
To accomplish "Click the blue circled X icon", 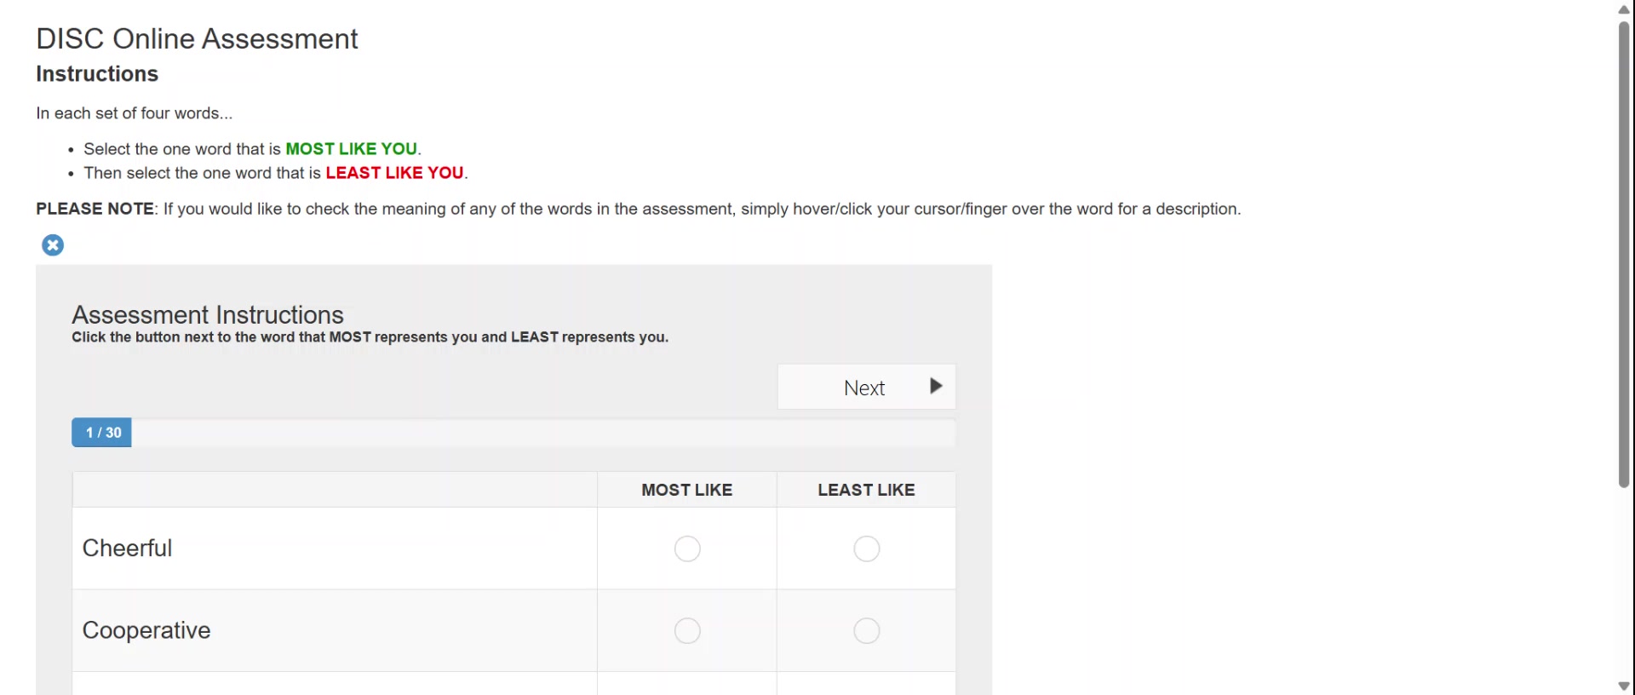I will (x=53, y=245).
